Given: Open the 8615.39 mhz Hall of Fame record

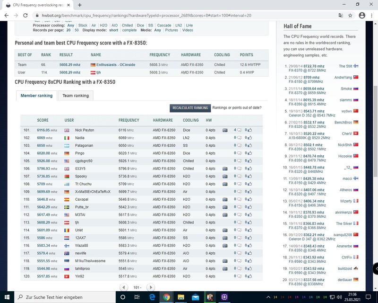Looking at the screenshot, I should tap(314, 100).
